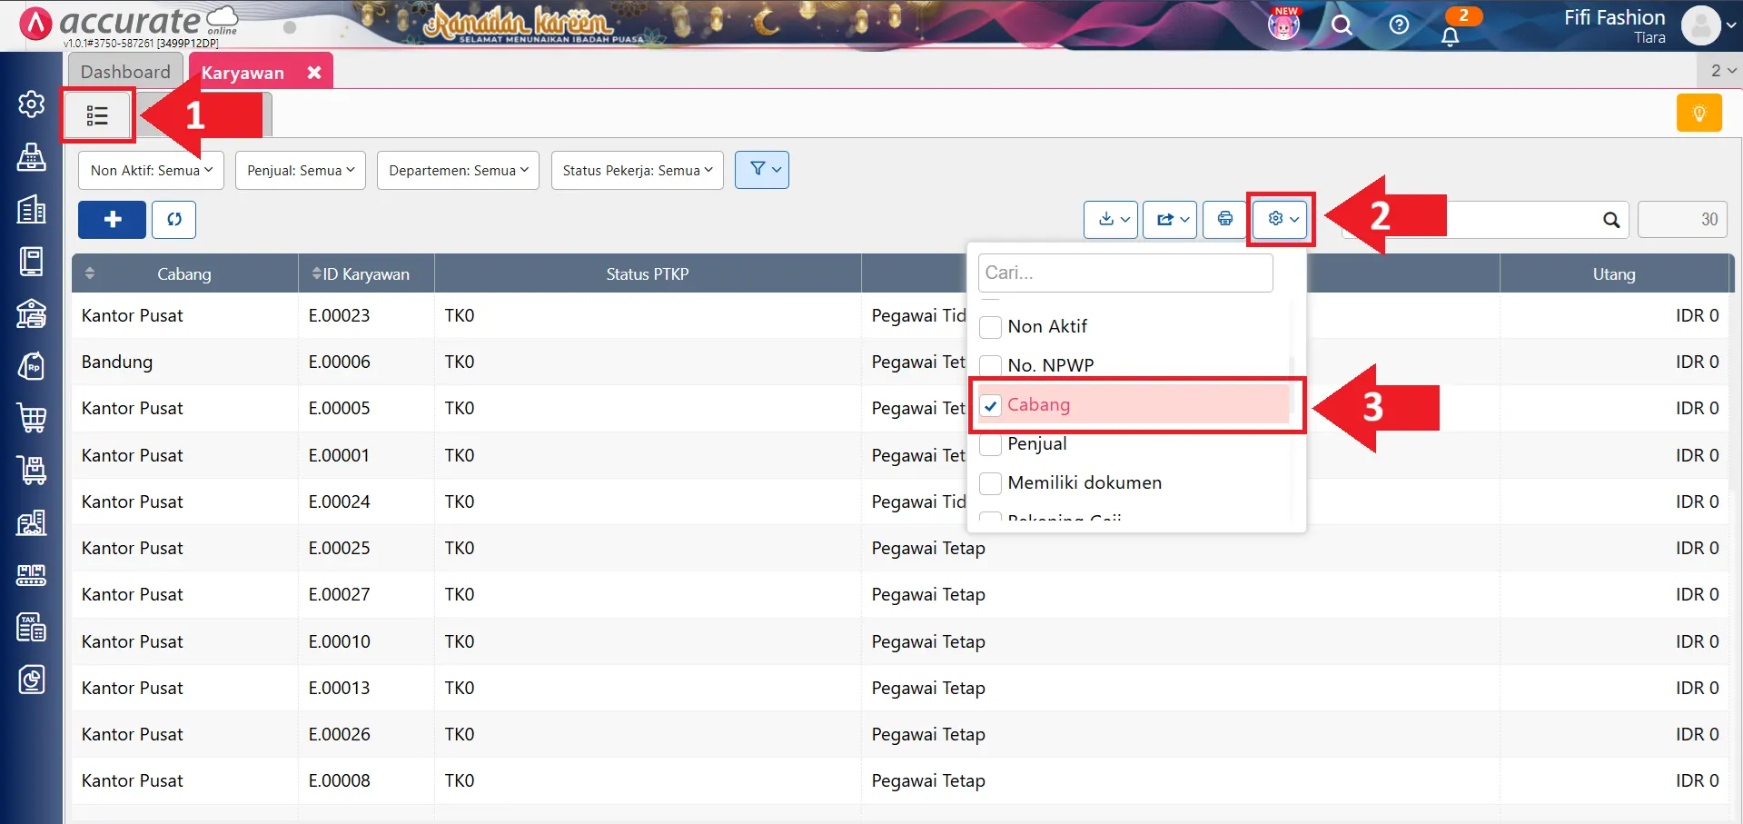Click the help question mark icon
This screenshot has width=1743, height=824.
click(1399, 25)
